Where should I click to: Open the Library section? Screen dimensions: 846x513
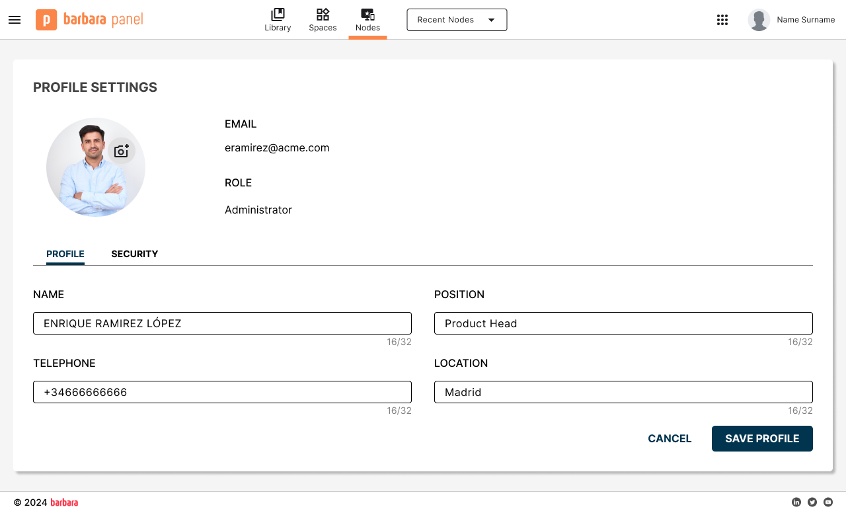[x=278, y=20]
